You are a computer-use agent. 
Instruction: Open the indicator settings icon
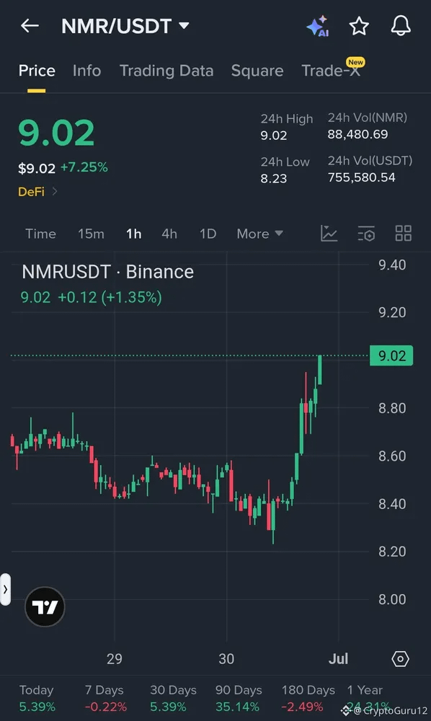(x=366, y=234)
